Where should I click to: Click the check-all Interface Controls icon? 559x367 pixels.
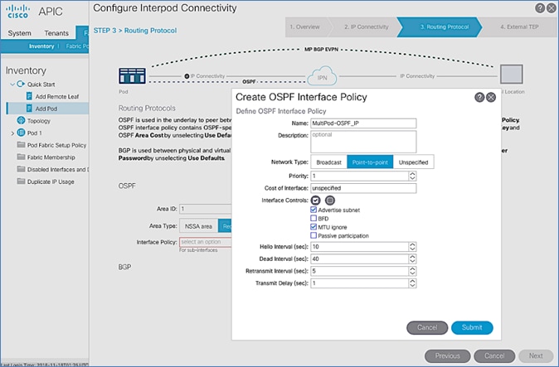coord(315,200)
